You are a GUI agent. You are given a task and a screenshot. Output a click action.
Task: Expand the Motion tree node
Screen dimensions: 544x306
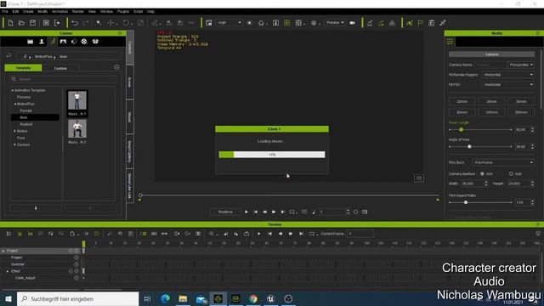pyautogui.click(x=15, y=131)
